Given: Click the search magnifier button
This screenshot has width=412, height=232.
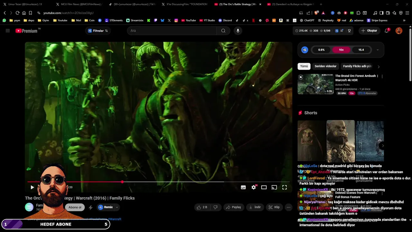Looking at the screenshot, I should [x=223, y=31].
